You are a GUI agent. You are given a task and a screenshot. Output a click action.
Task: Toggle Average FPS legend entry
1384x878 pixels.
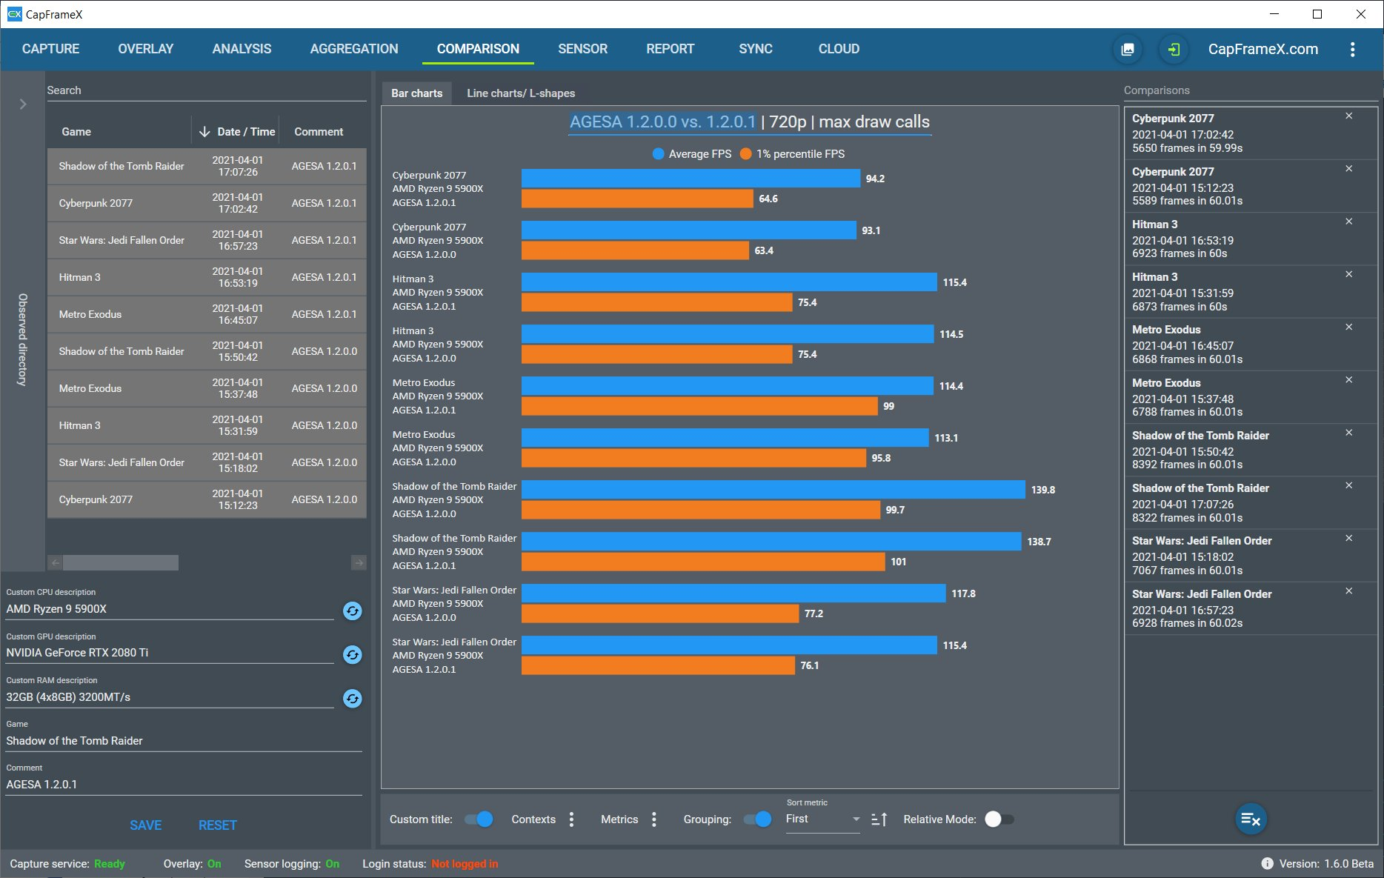pos(691,154)
